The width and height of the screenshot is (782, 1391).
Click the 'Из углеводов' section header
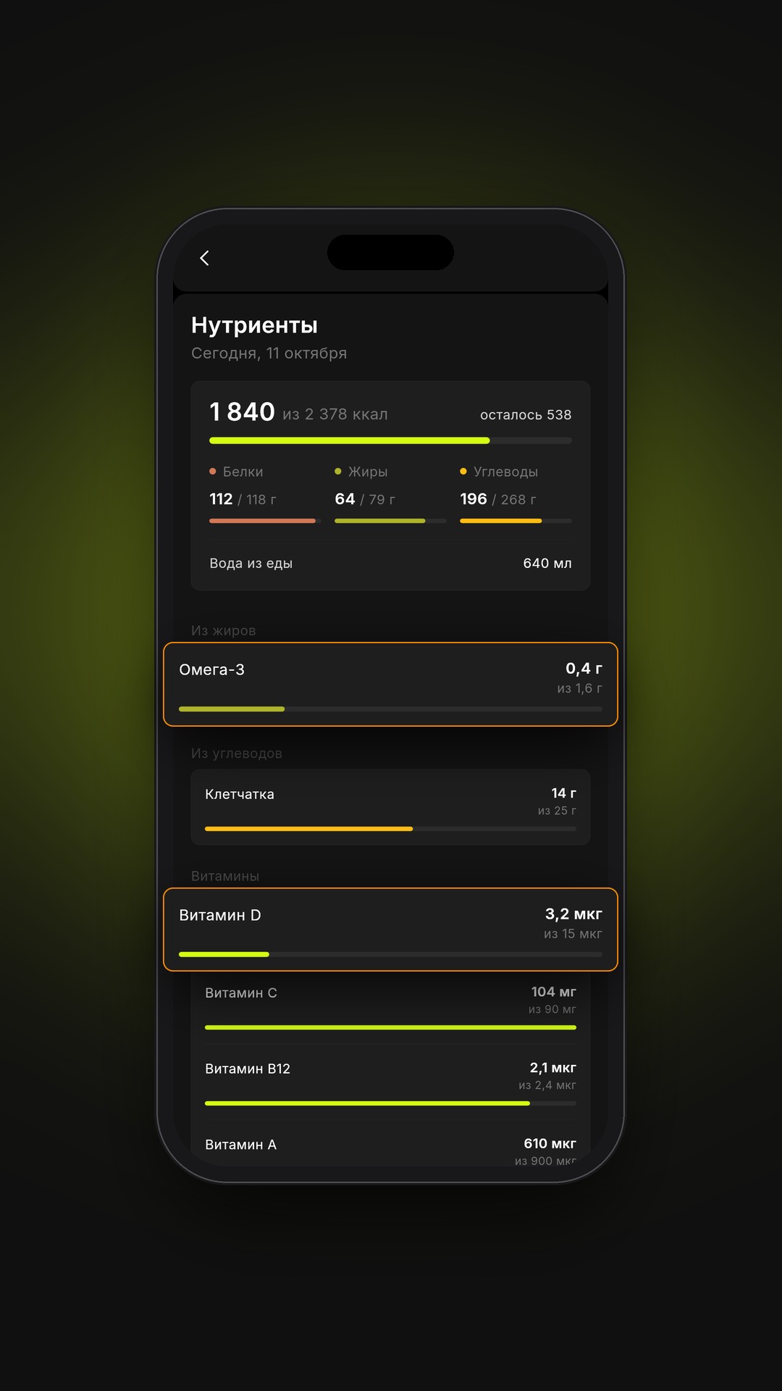237,753
